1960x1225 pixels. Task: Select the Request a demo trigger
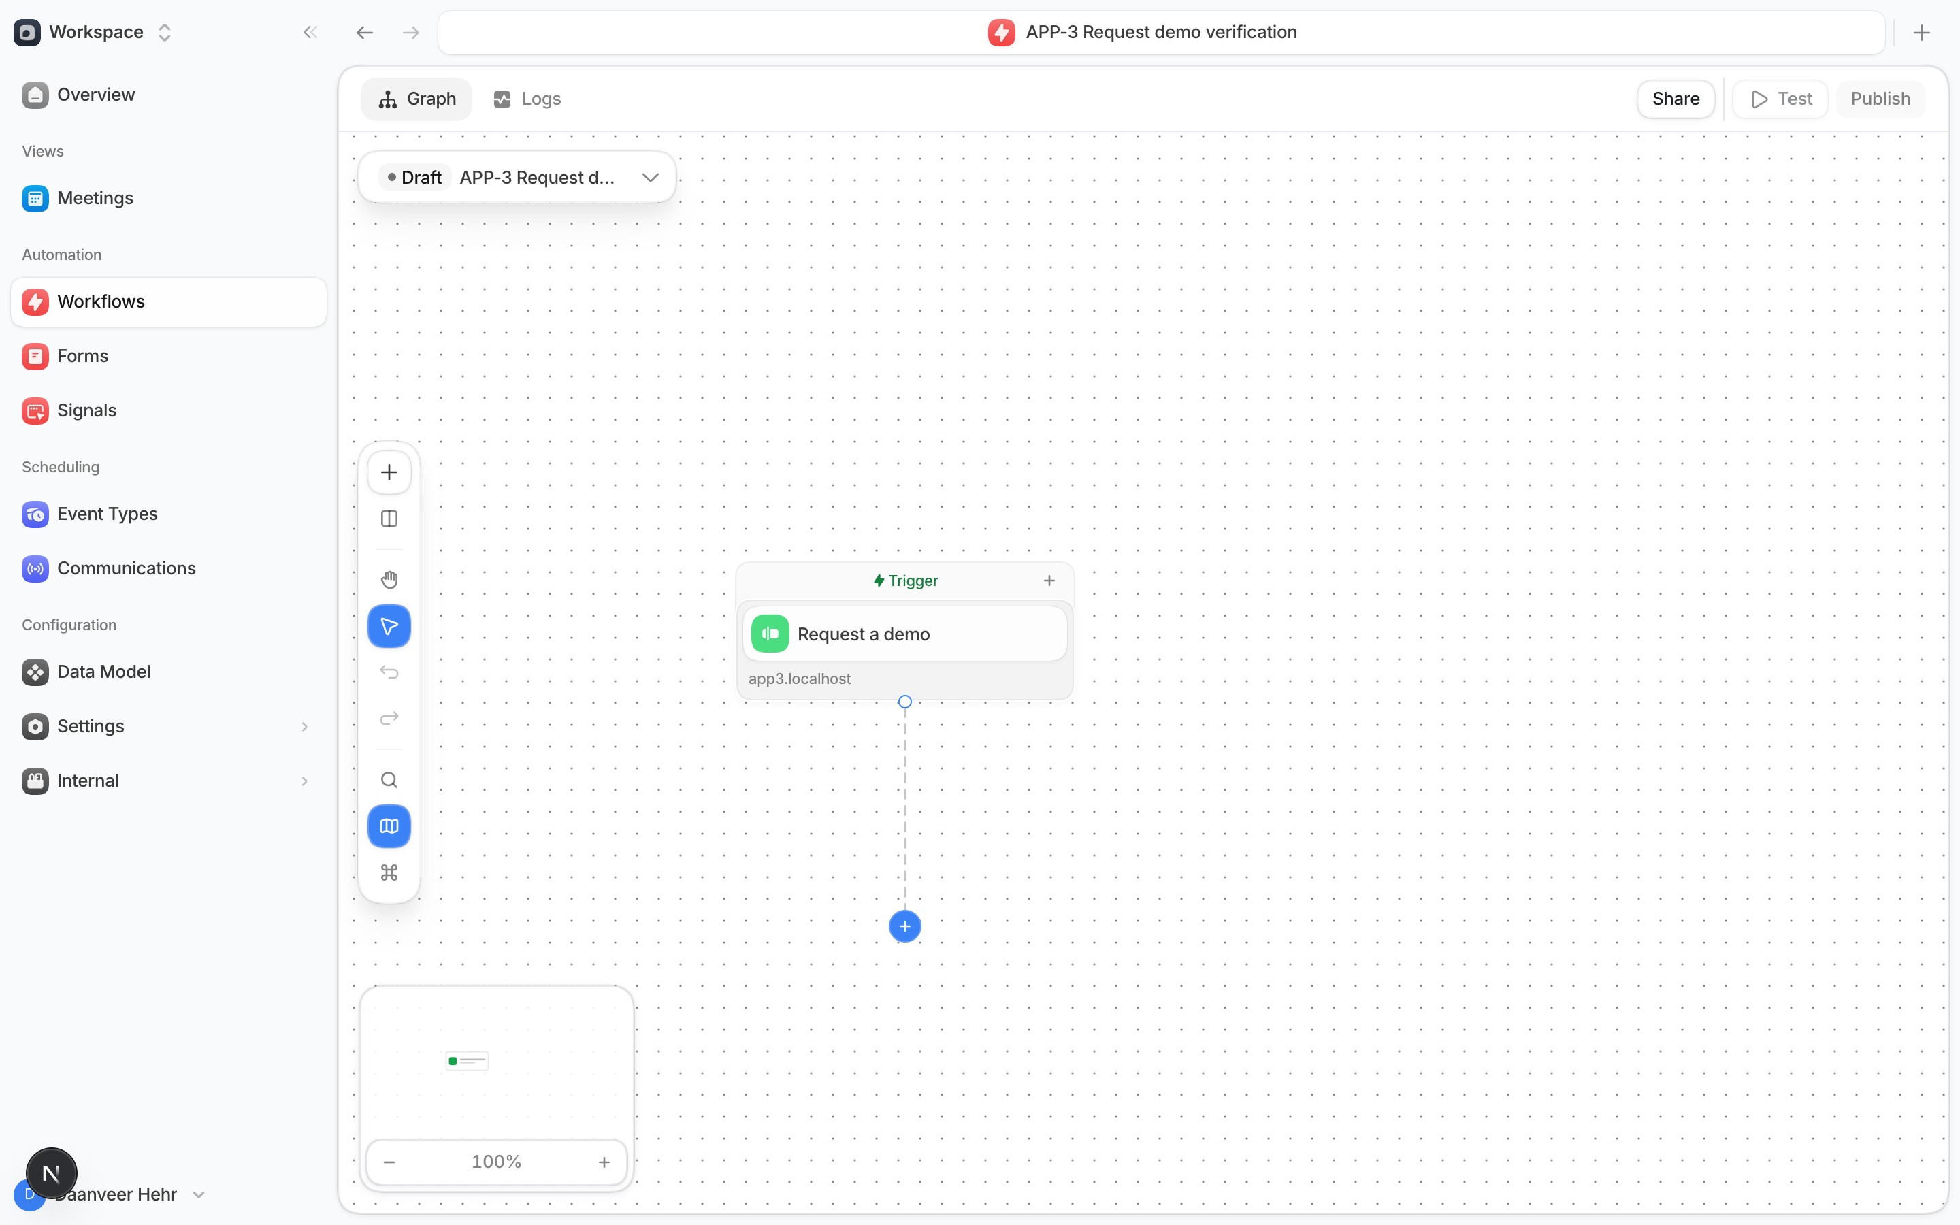904,634
